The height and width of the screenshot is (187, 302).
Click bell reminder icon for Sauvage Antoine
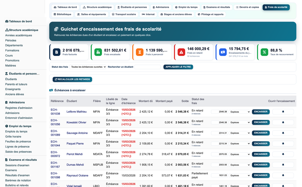click(283, 133)
